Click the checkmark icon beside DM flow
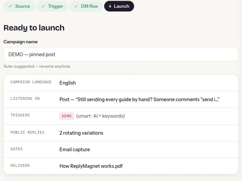 click(76, 6)
